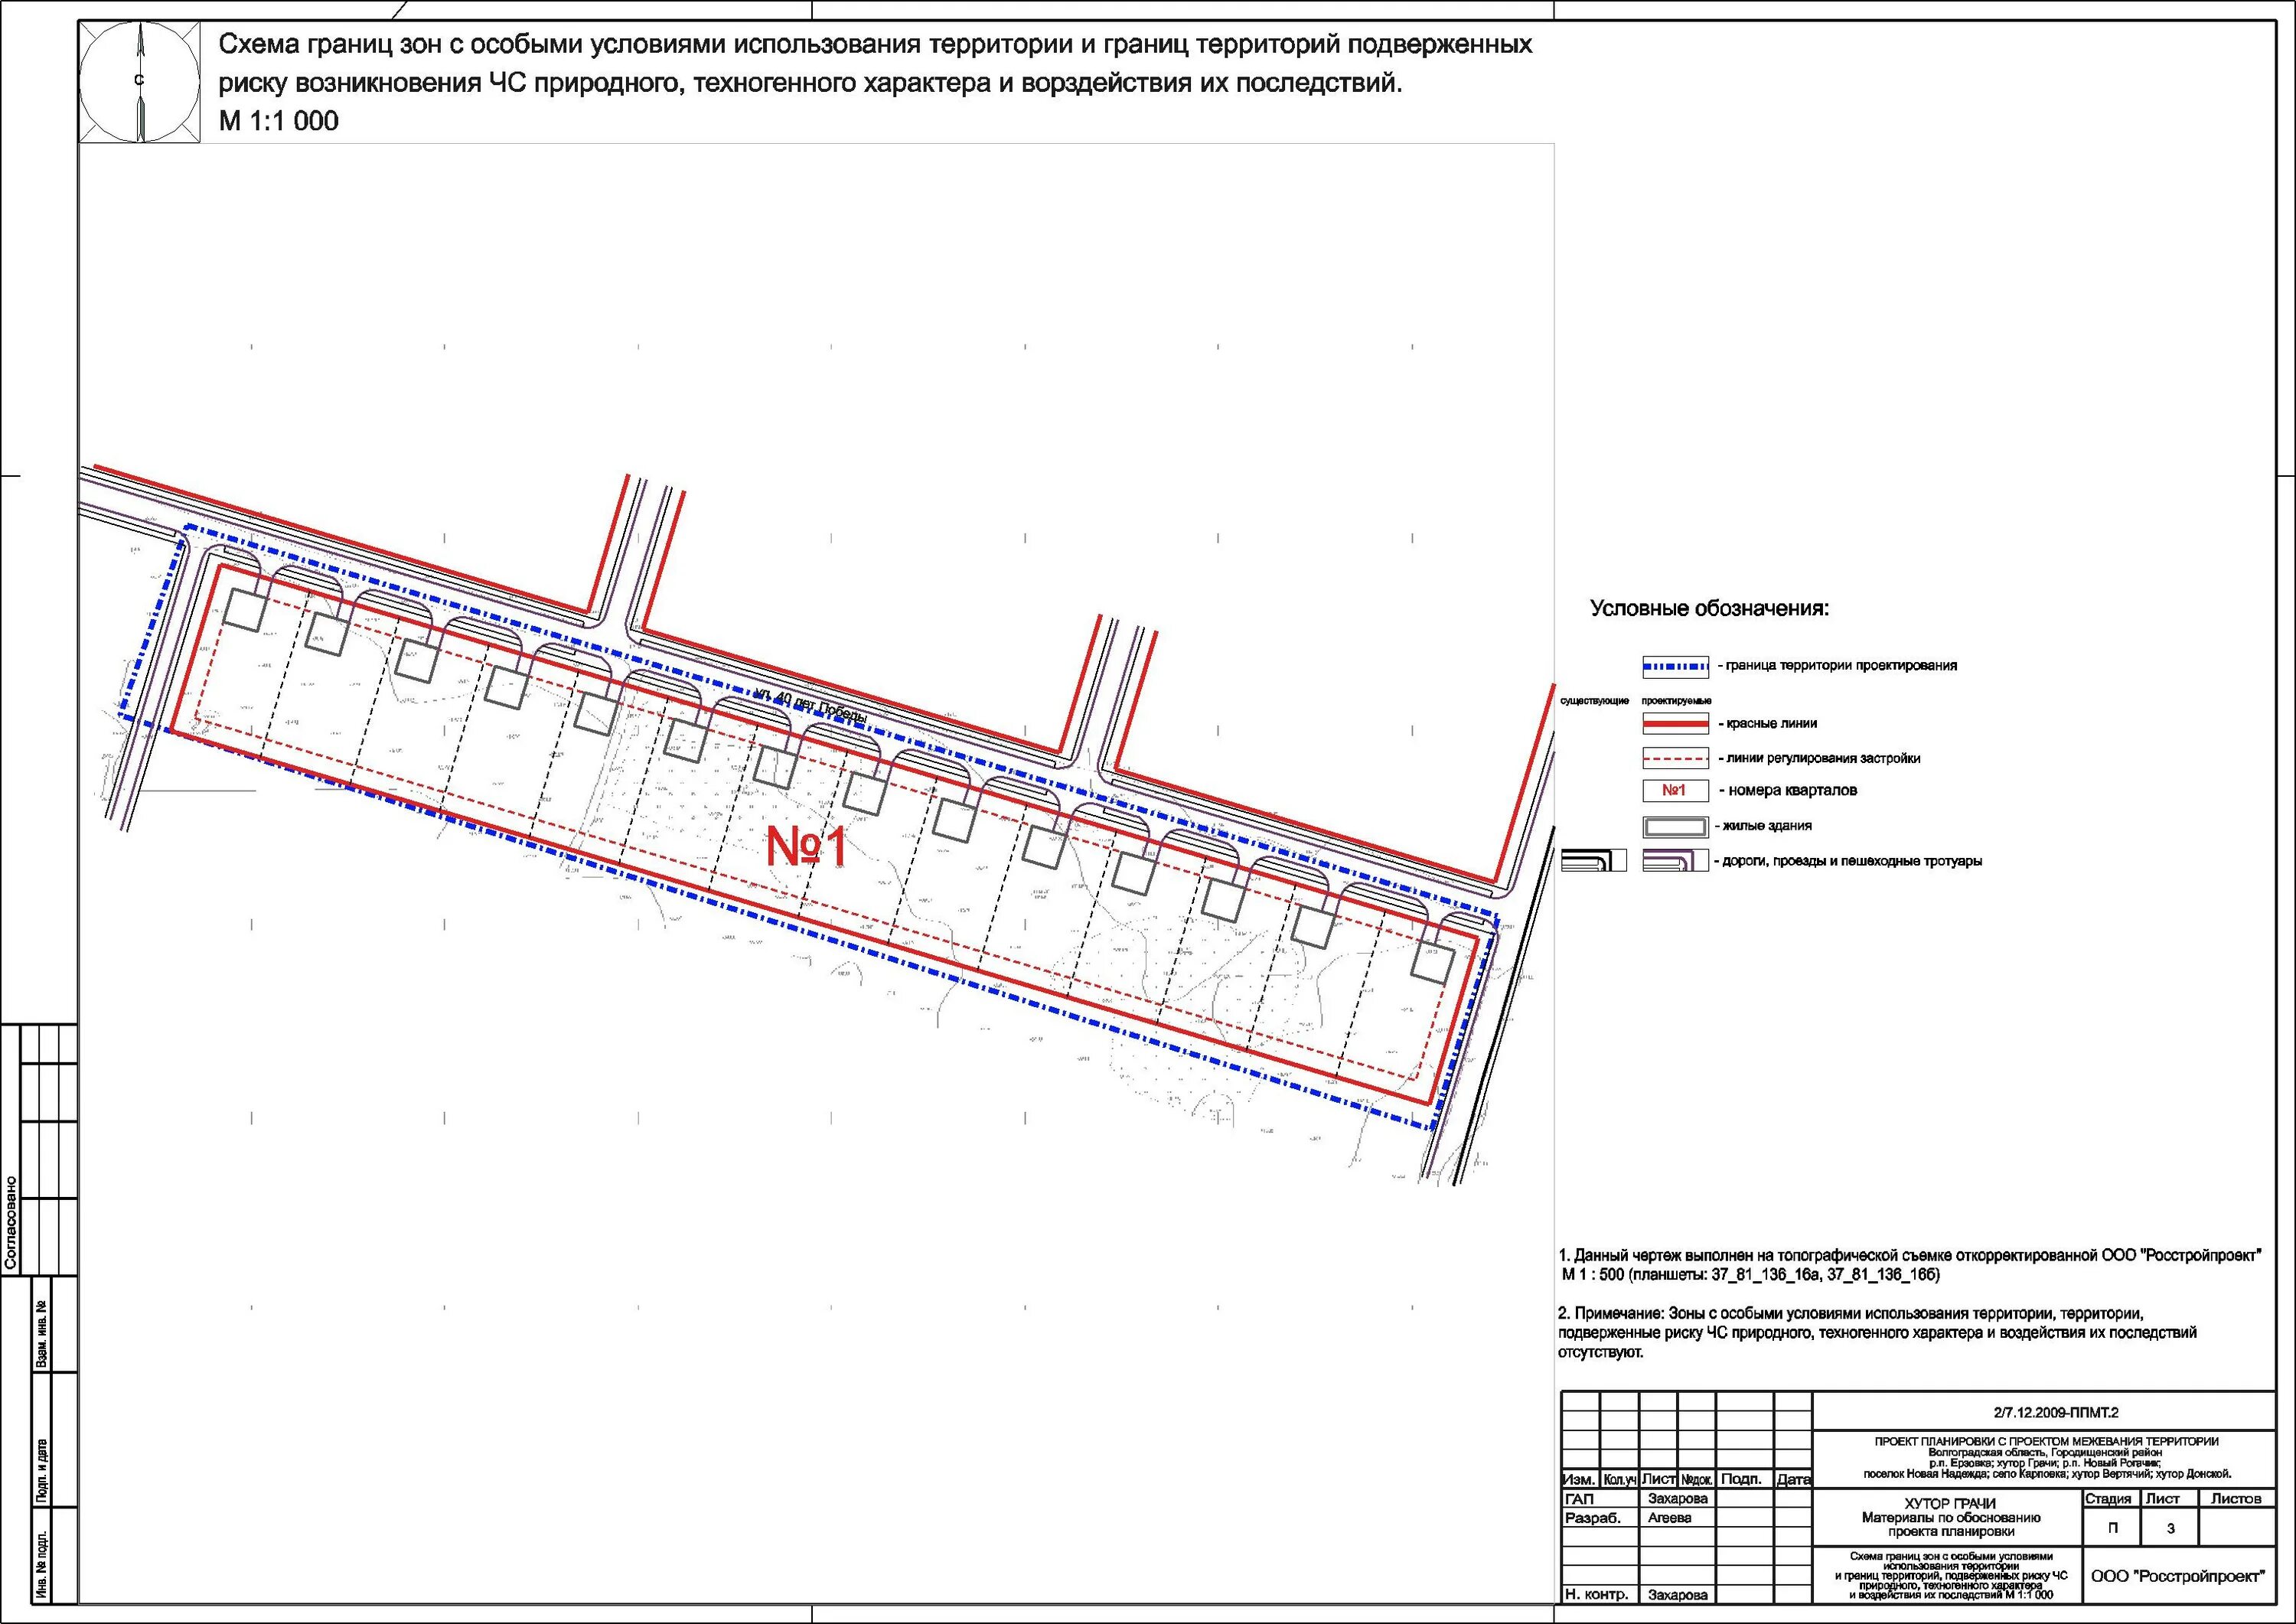Click the name Агеева in the Разраб. row
2296x1624 pixels.
pos(1670,1518)
